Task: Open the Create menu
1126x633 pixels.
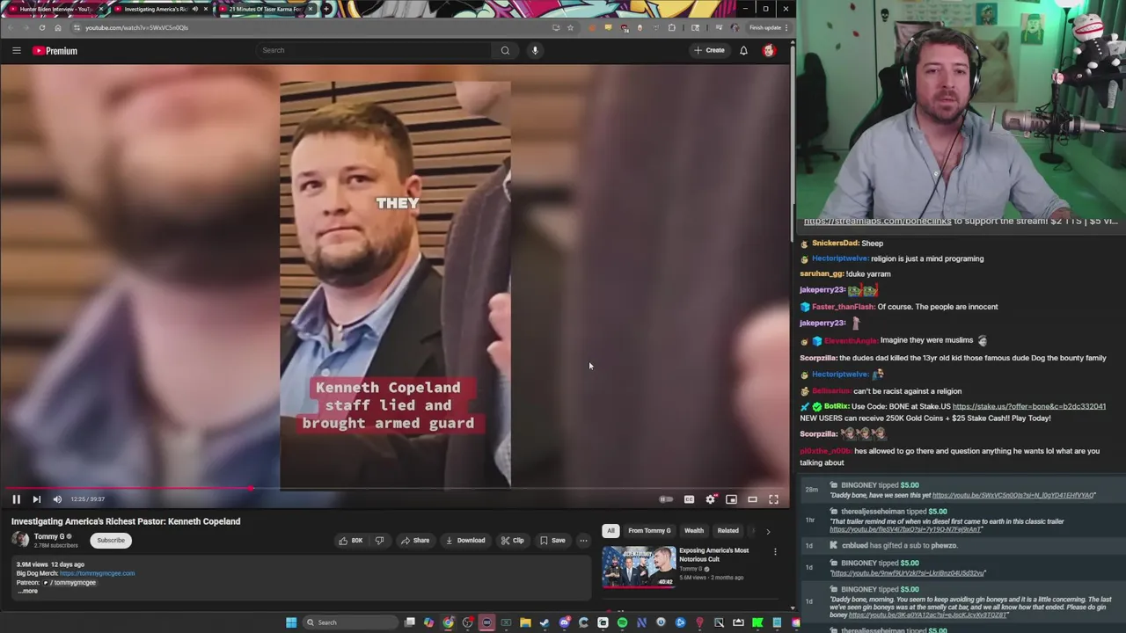Action: (x=709, y=50)
